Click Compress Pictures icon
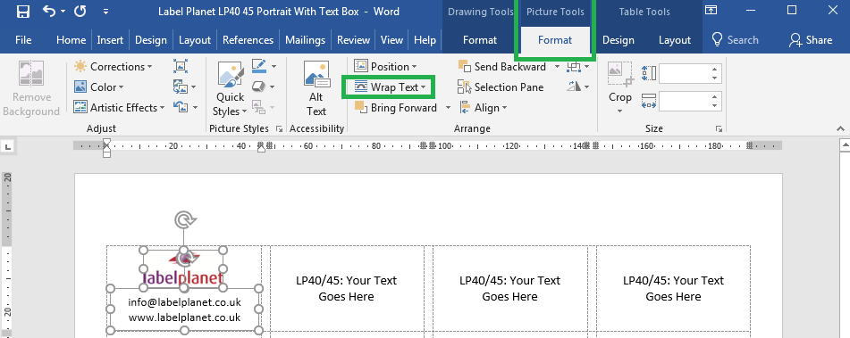Viewport: 850px width, 338px height. pos(181,67)
